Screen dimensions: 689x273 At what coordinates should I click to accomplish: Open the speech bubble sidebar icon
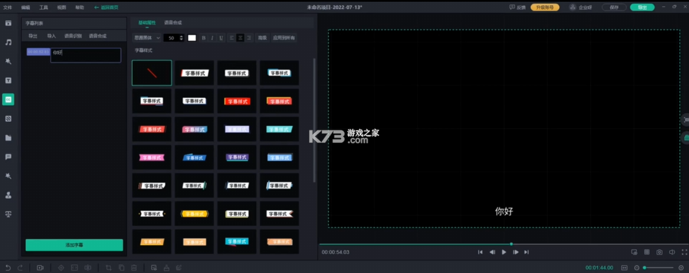[9, 157]
